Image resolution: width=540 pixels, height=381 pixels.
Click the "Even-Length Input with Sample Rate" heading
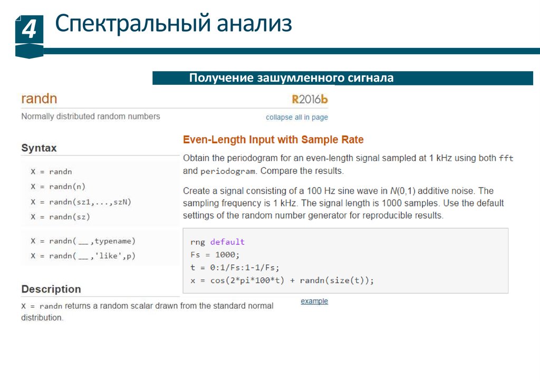[x=273, y=140]
